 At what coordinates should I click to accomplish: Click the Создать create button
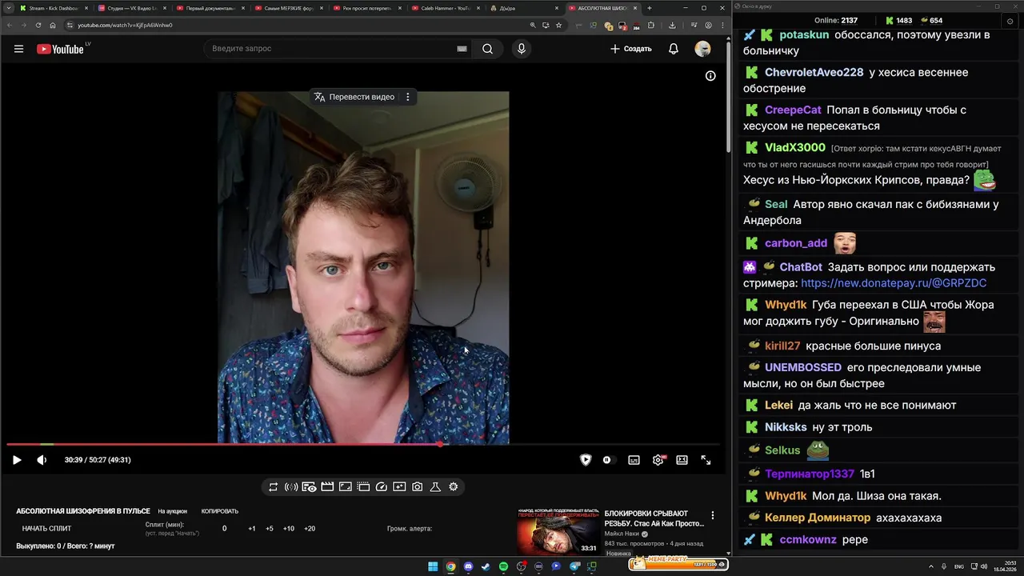click(x=631, y=49)
